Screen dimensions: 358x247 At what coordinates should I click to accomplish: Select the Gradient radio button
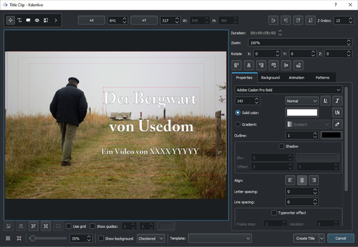pos(238,124)
